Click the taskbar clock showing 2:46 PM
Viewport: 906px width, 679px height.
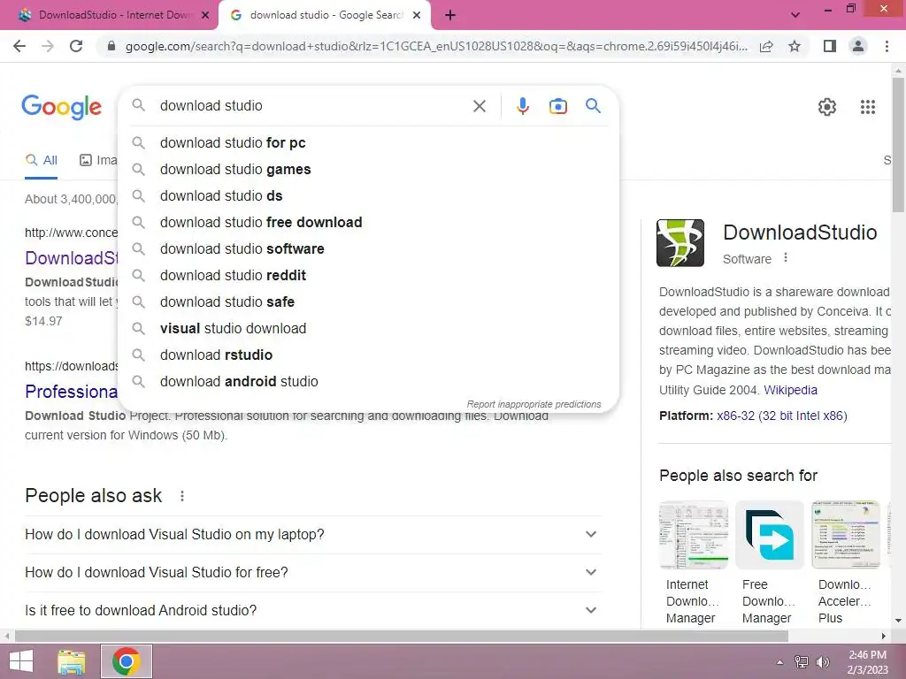tap(867, 662)
